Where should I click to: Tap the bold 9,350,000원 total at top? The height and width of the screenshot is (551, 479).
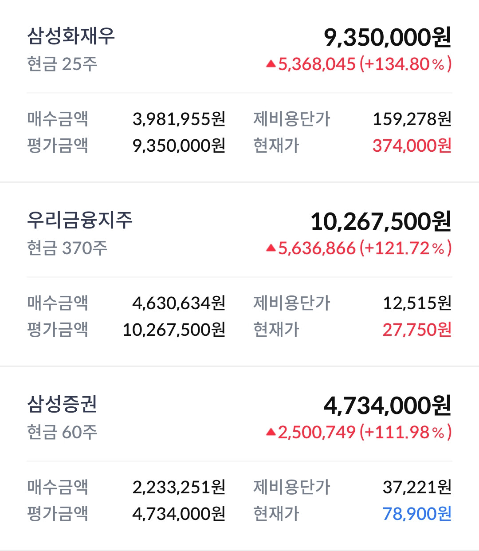[387, 37]
